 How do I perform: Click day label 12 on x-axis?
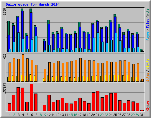tap(58, 115)
